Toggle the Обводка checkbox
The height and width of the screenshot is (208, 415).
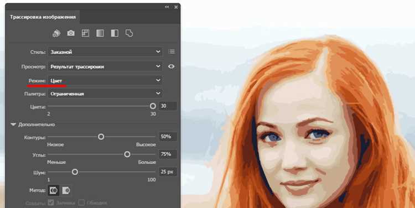[81, 202]
